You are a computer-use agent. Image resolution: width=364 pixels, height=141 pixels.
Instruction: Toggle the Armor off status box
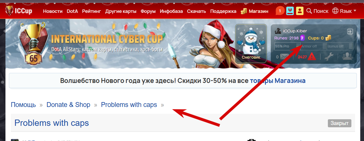pos(313,46)
